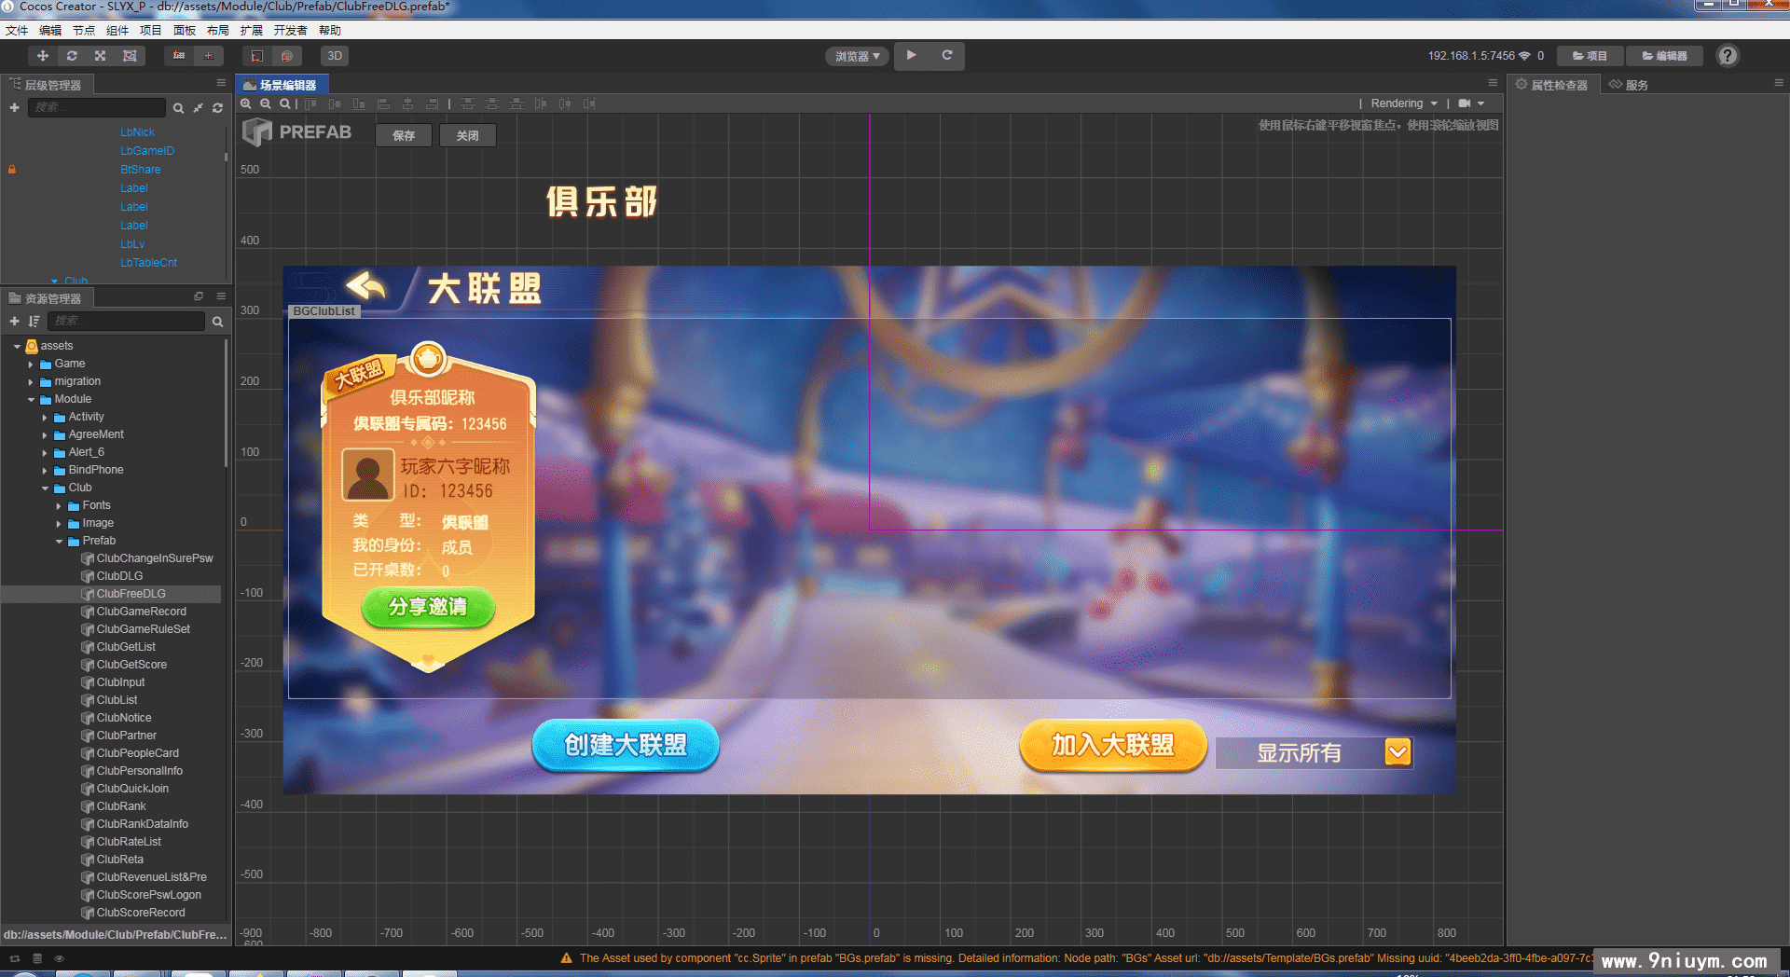
Task: Click the refresh icon next to hierarchy search
Action: (x=217, y=107)
